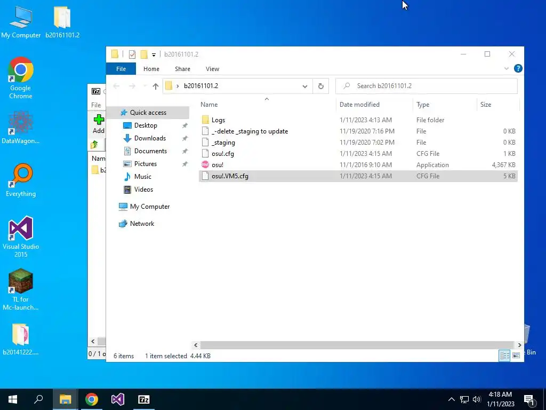Viewport: 546px width, 410px height.
Task: Launch TL for Mc-launcher desktop shortcut
Action: 21,289
